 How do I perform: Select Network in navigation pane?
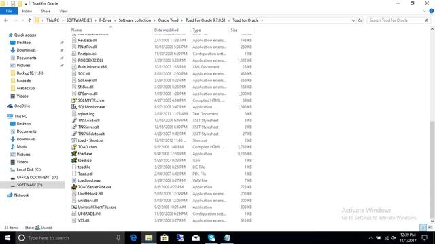[x=21, y=195]
